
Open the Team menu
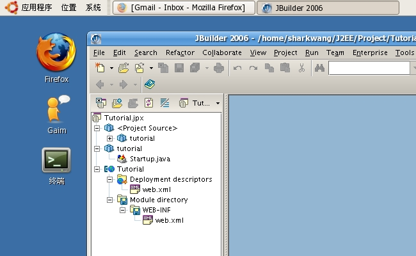(x=335, y=52)
